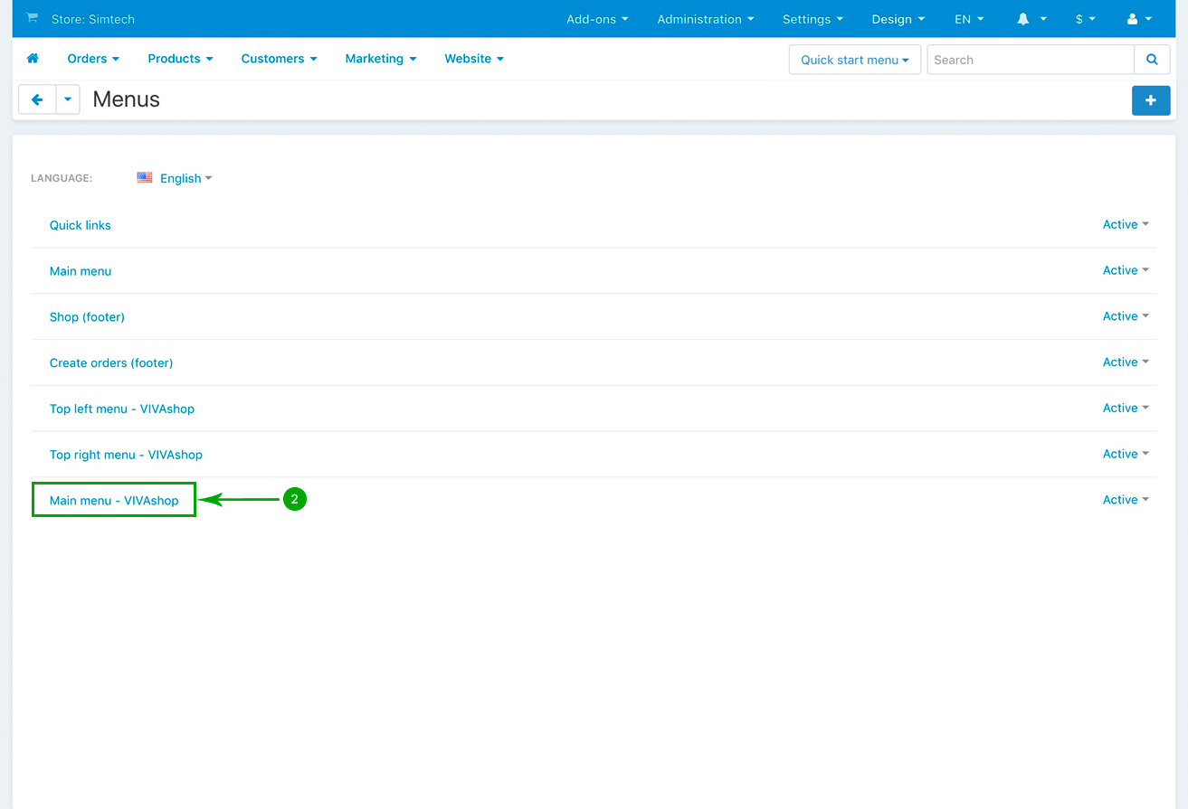
Task: Click the shopping cart store icon
Action: point(33,18)
